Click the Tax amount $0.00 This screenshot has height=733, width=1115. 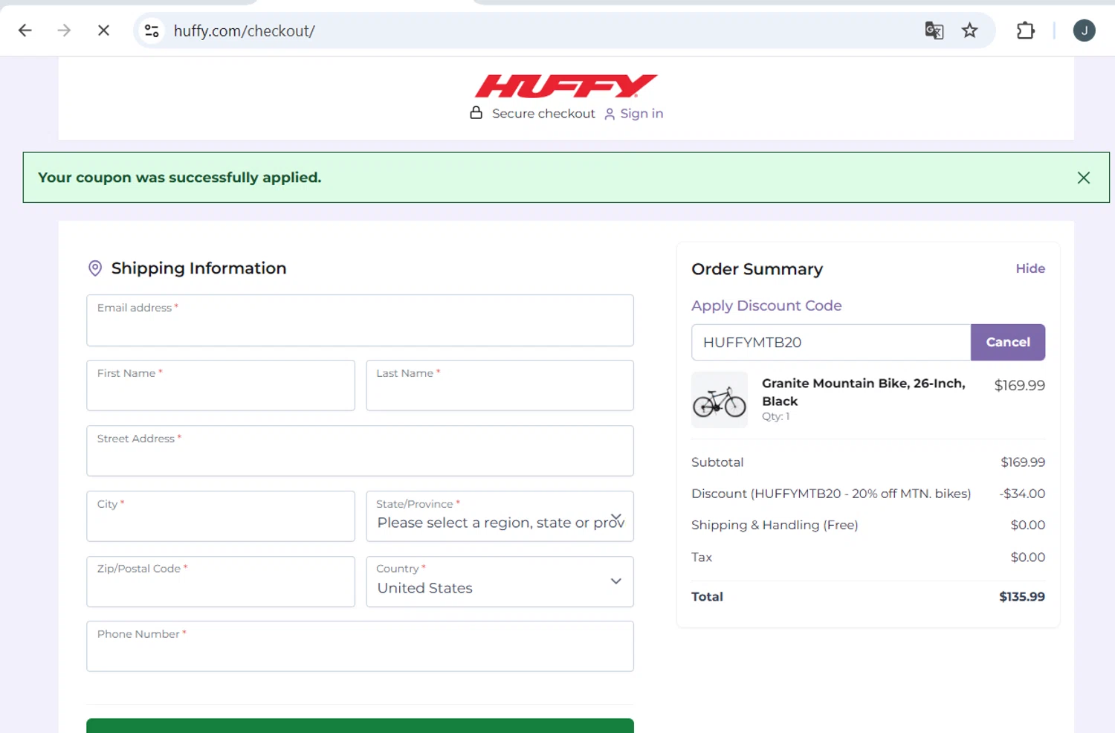coord(1028,557)
